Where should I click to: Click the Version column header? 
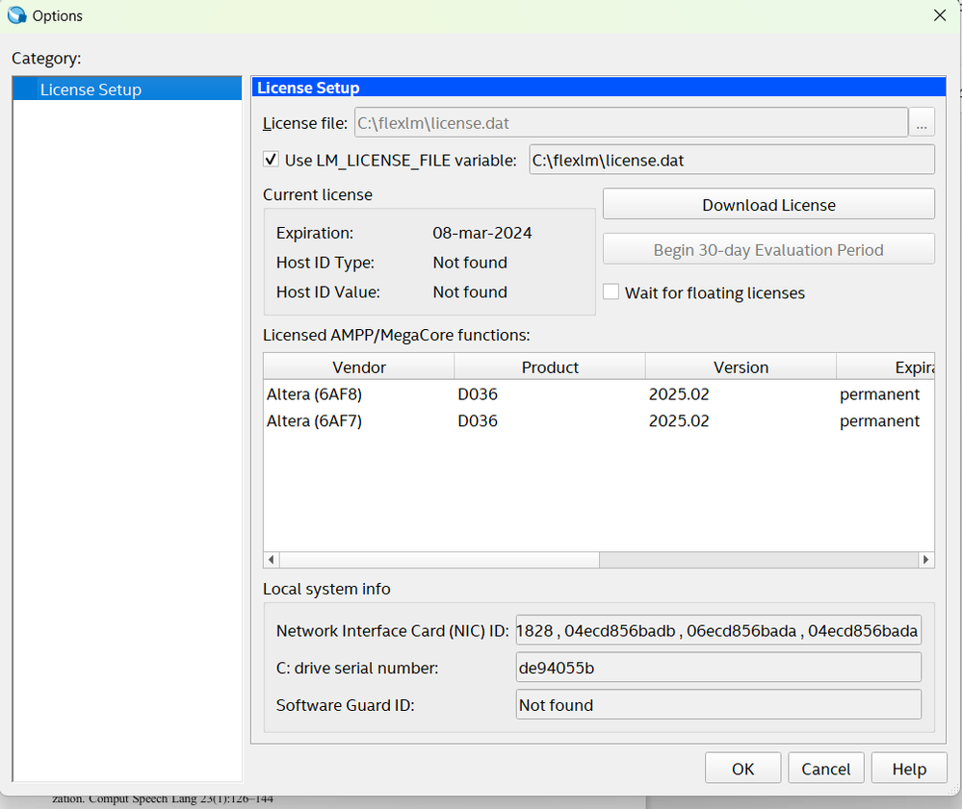741,367
